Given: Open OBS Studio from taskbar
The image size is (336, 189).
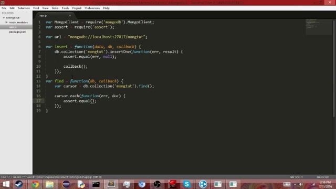Looking at the screenshot, I should [157, 184].
